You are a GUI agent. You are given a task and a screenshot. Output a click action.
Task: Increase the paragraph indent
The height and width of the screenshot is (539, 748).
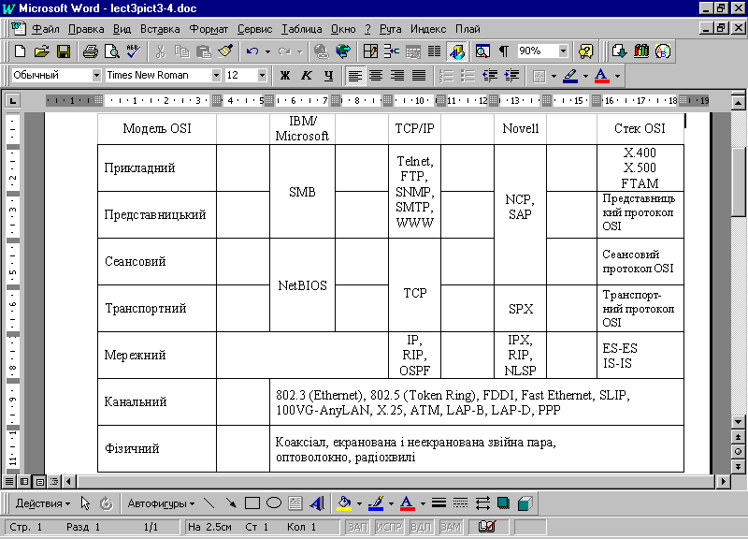(511, 76)
